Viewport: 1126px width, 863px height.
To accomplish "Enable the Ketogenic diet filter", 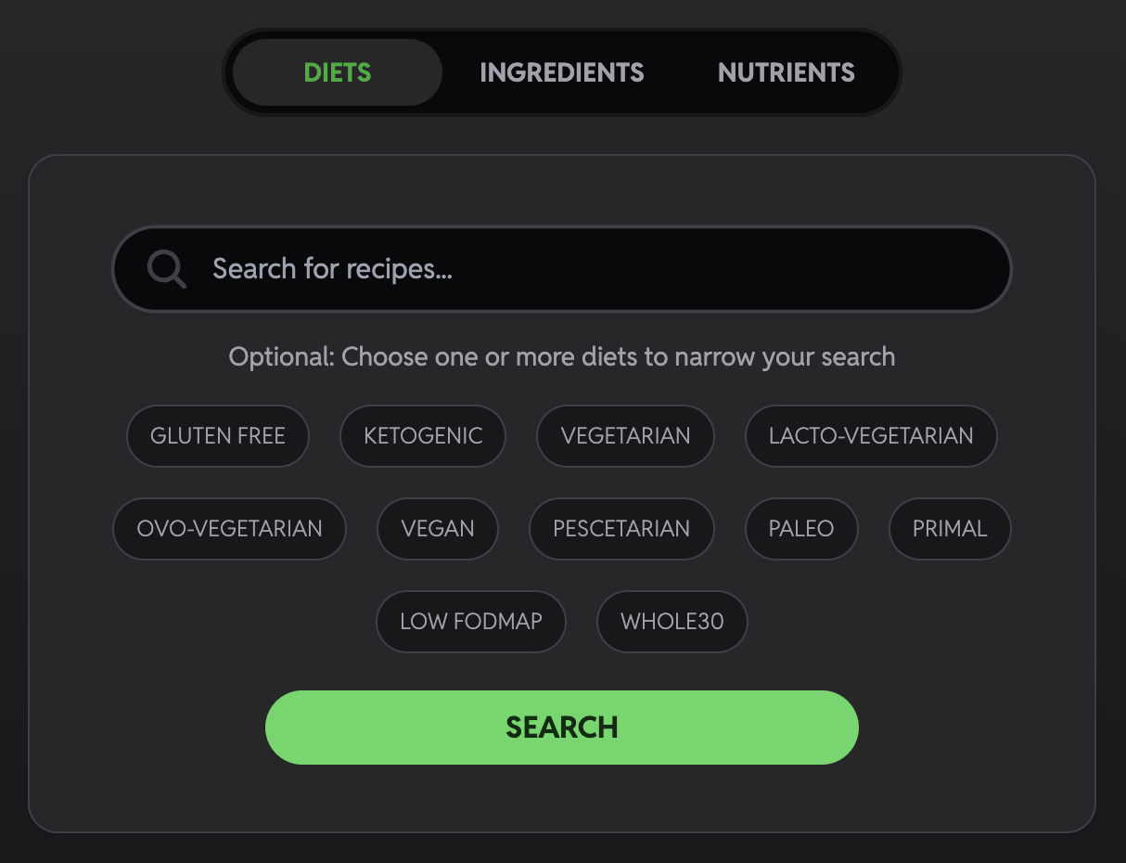I will pyautogui.click(x=423, y=436).
